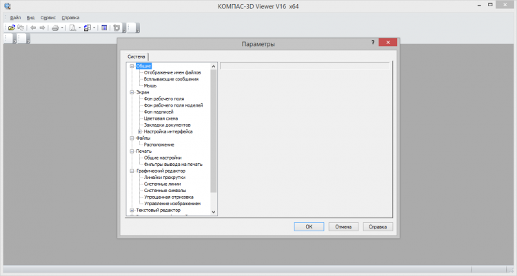
Task: Select Управление изображением item
Action: pos(172,204)
